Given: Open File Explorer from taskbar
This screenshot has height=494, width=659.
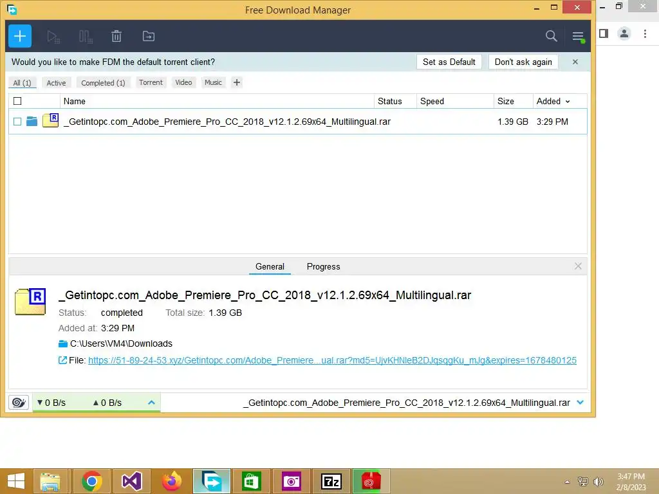Looking at the screenshot, I should (x=50, y=481).
